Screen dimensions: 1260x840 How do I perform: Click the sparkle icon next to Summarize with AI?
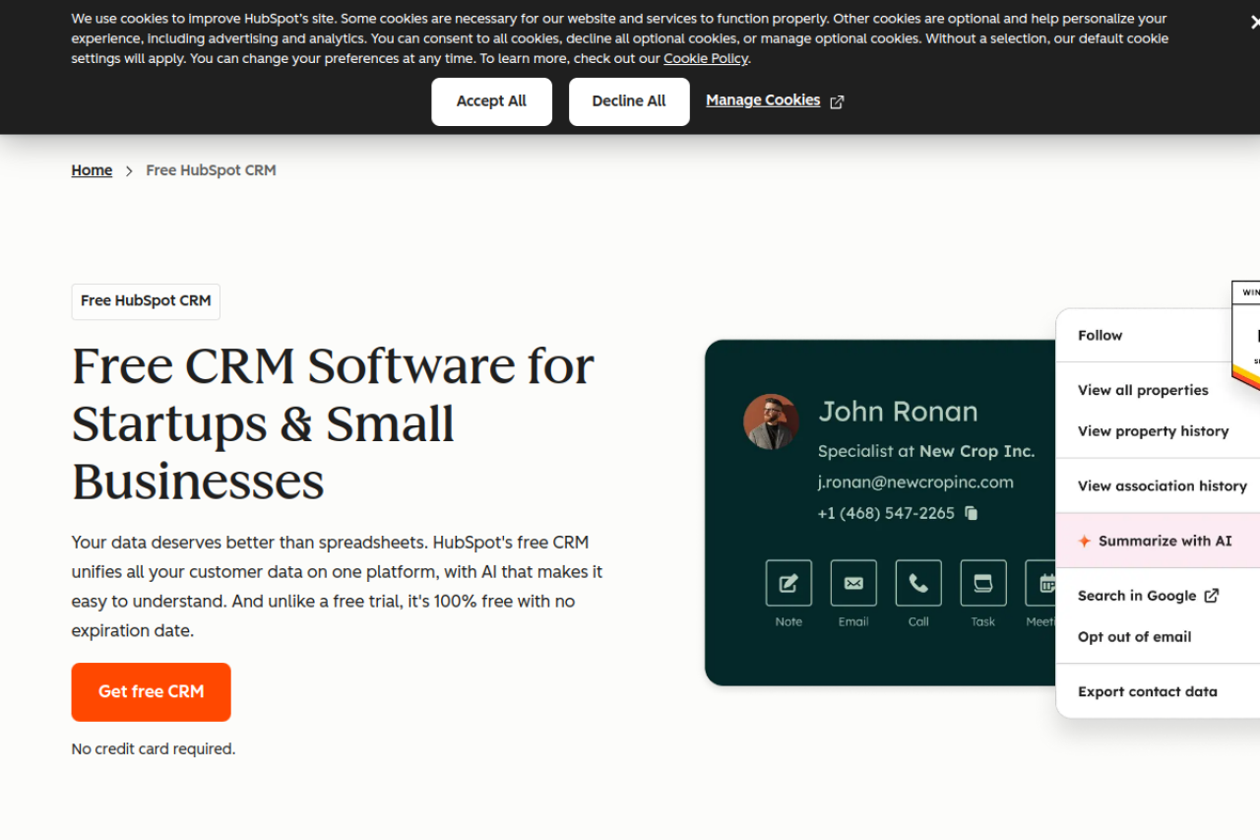click(x=1084, y=540)
